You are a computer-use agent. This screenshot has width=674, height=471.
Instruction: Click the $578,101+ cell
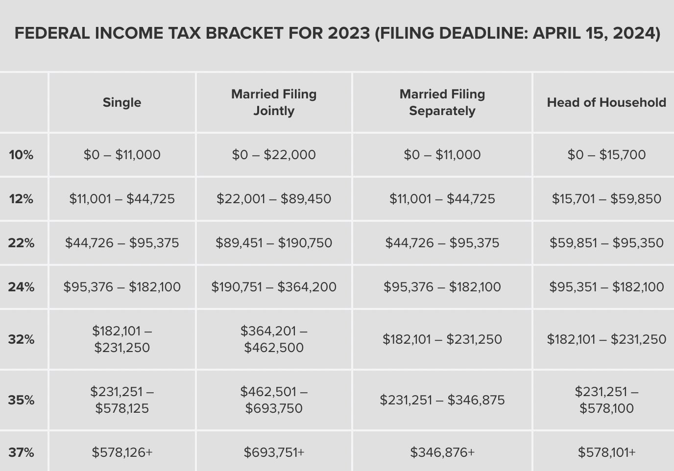tap(606, 452)
